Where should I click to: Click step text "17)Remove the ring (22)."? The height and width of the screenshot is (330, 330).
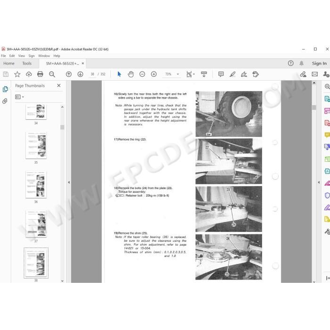click(130, 140)
